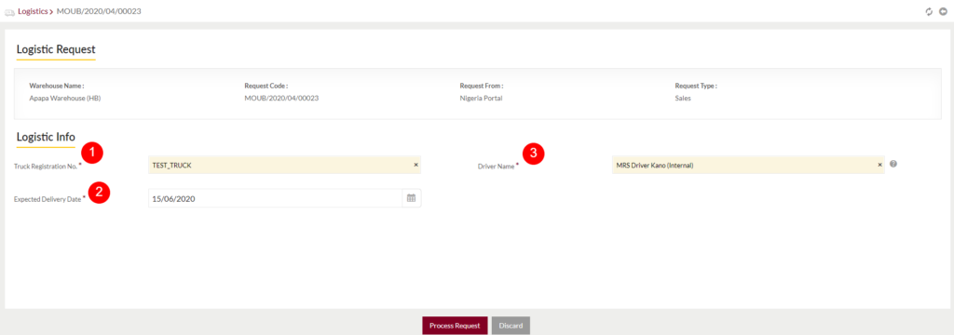Open the calendar picker for Expected Delivery Date
This screenshot has height=335, width=954.
click(411, 198)
